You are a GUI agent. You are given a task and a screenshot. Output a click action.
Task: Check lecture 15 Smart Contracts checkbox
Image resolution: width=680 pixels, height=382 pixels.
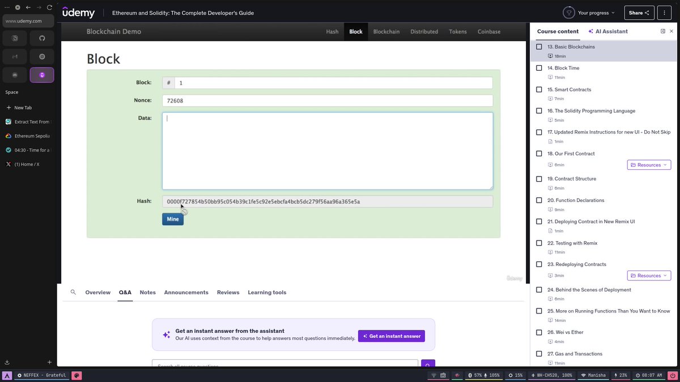tap(539, 89)
